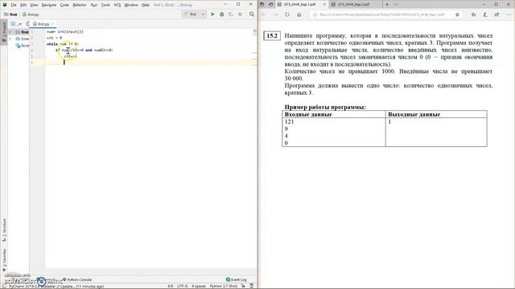Expand the 'first' project folder node

click(x=10, y=32)
